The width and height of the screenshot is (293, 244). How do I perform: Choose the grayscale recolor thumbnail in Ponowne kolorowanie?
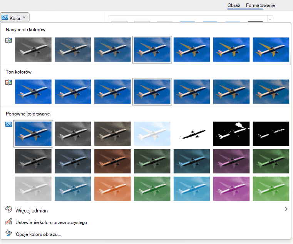click(73, 134)
